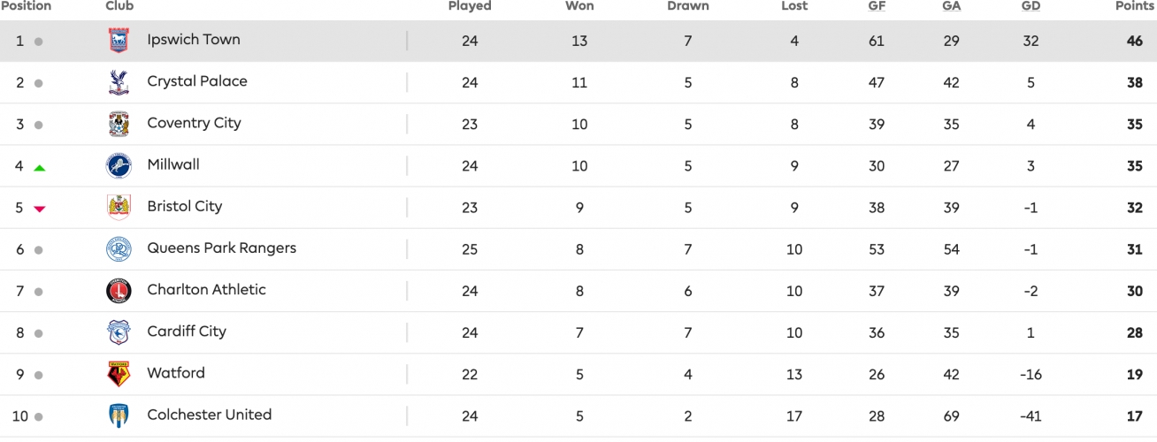Sort table by Points column header
The height and width of the screenshot is (442, 1157).
coord(1135,6)
